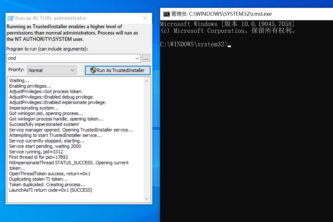This screenshot has width=333, height=222.
Task: Expand the program to run dropdown arrow
Action: [x=137, y=58]
